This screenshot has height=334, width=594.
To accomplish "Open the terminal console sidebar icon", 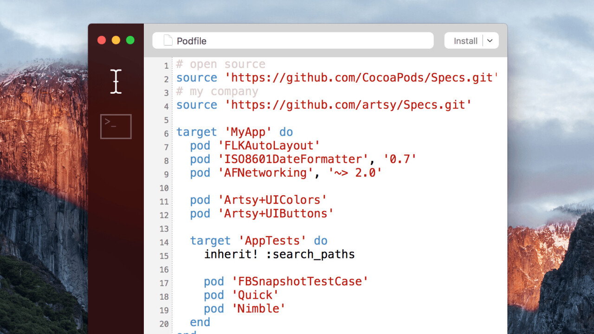I will pyautogui.click(x=116, y=126).
